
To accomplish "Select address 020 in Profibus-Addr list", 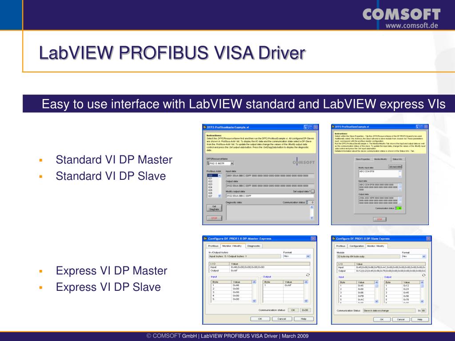I will pos(213,175).
